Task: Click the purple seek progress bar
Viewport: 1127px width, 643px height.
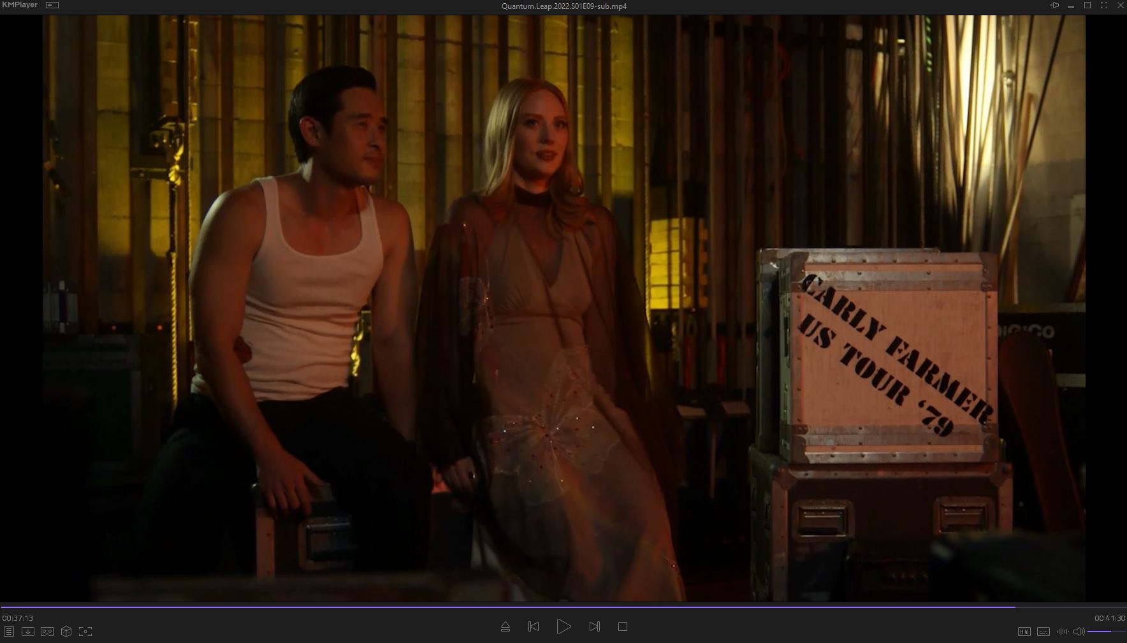Action: coord(510,607)
